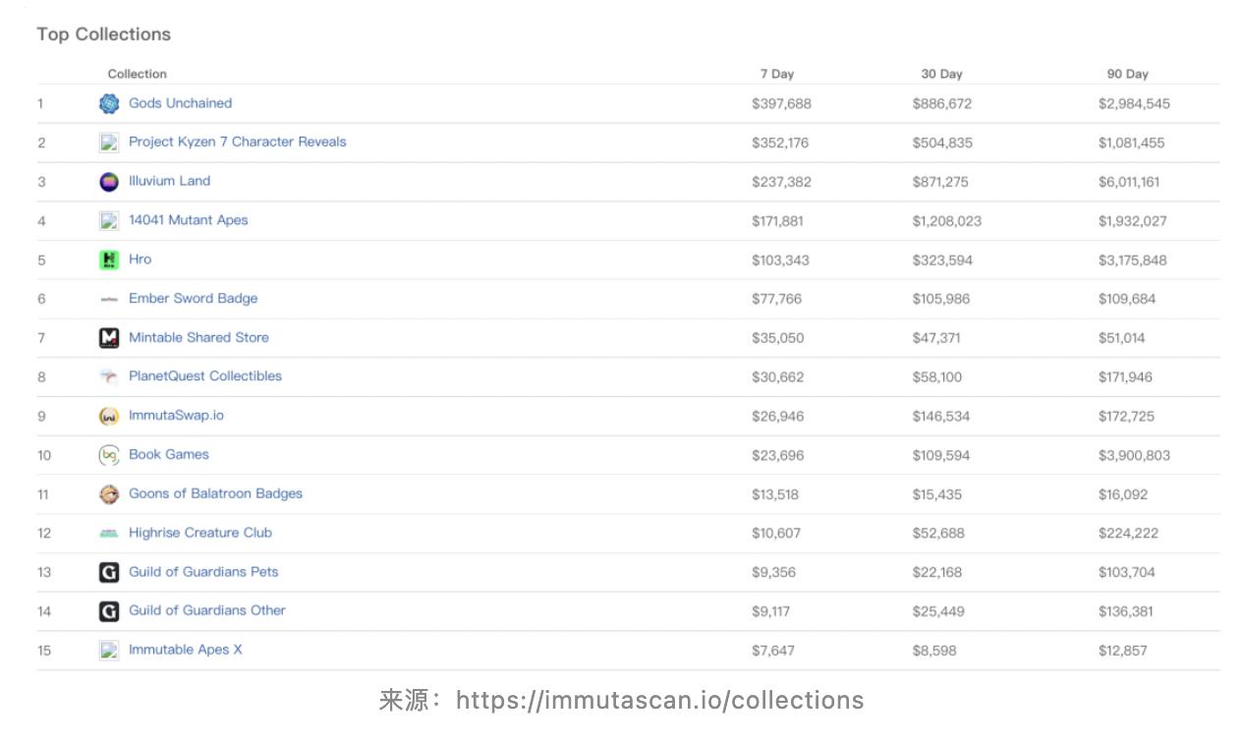Click the green Hro collection icon
The height and width of the screenshot is (745, 1240).
[109, 259]
